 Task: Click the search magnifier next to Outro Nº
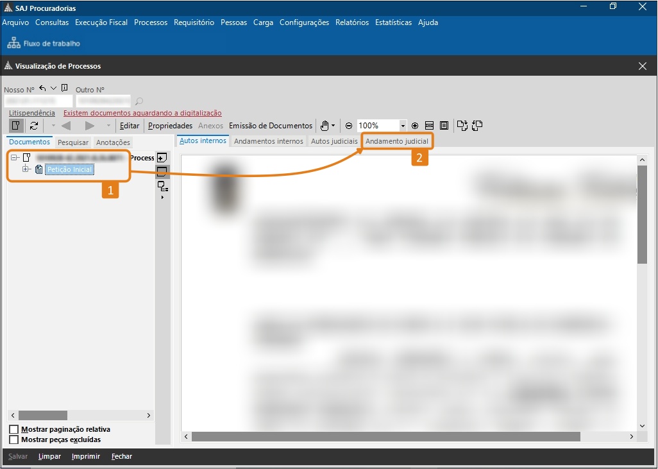tap(139, 101)
